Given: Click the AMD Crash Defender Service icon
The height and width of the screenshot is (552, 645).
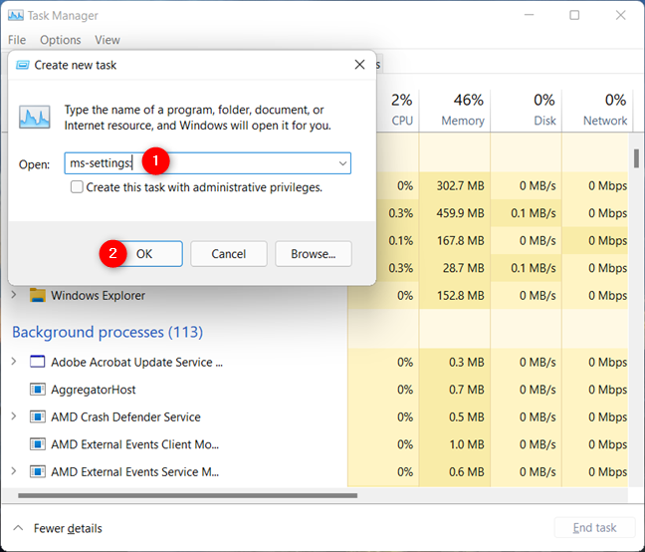Looking at the screenshot, I should coord(38,416).
